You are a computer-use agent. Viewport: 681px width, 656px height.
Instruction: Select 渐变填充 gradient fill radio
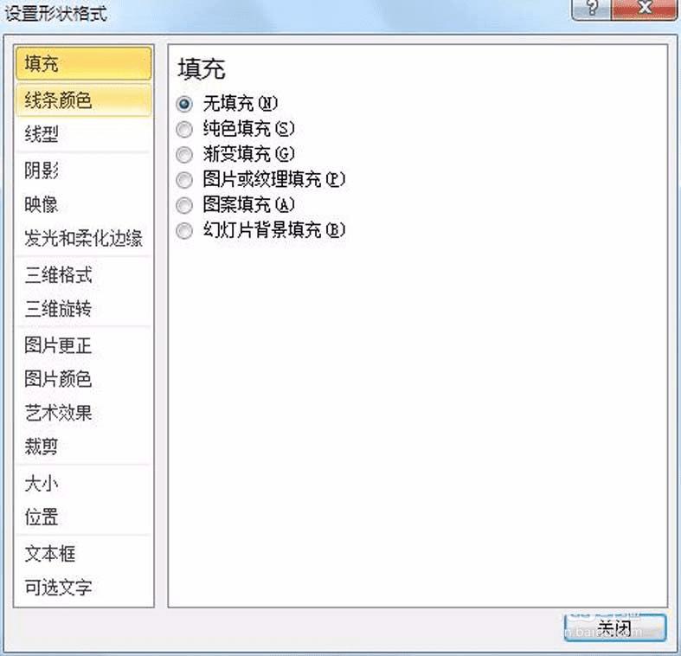(184, 154)
